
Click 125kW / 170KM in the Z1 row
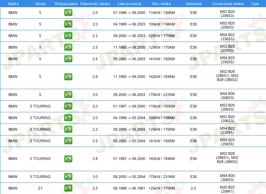162,188
